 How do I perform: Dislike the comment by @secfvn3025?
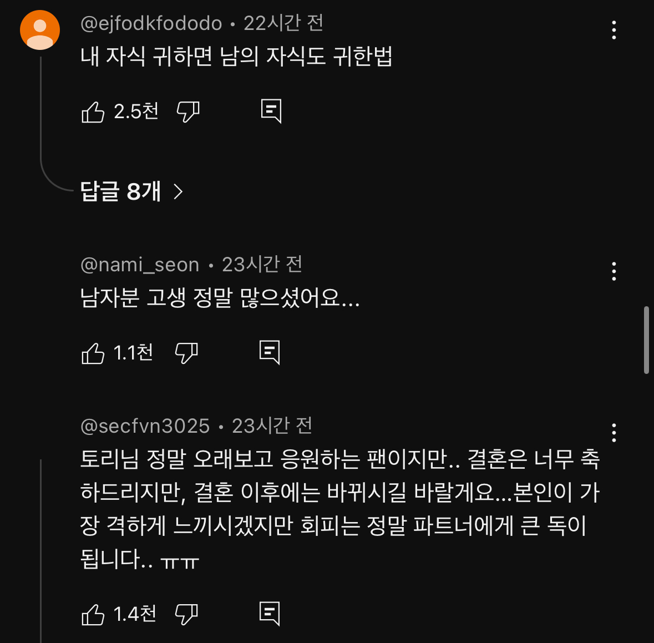(x=186, y=614)
